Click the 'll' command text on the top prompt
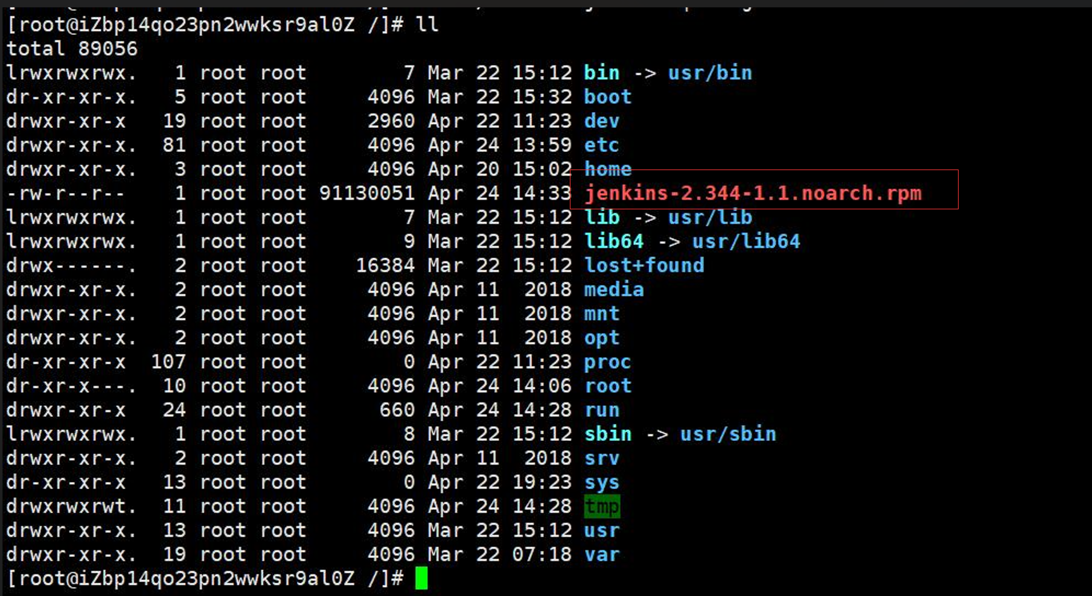Image resolution: width=1092 pixels, height=596 pixels. pyautogui.click(x=427, y=25)
